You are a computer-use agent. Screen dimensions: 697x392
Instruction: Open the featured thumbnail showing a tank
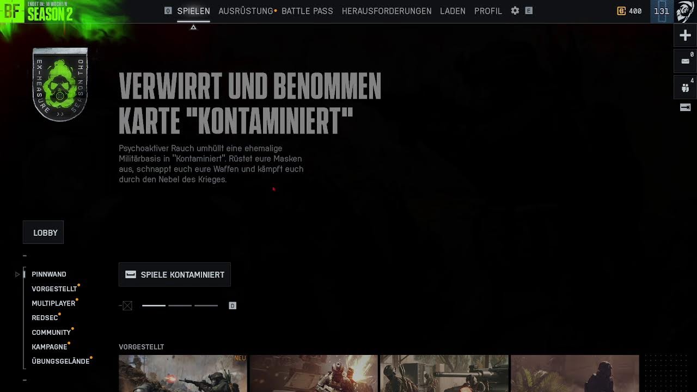pos(444,373)
